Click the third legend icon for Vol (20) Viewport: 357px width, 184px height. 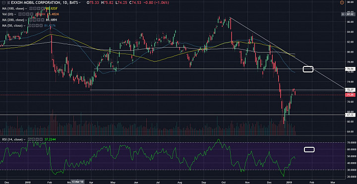pos(28,14)
